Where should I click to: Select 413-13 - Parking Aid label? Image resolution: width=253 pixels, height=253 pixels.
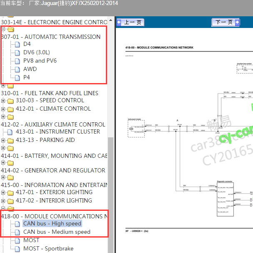pos(45,140)
